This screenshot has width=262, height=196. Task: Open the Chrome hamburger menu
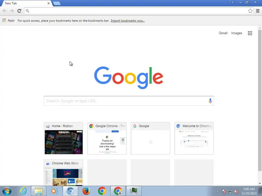pos(258,11)
